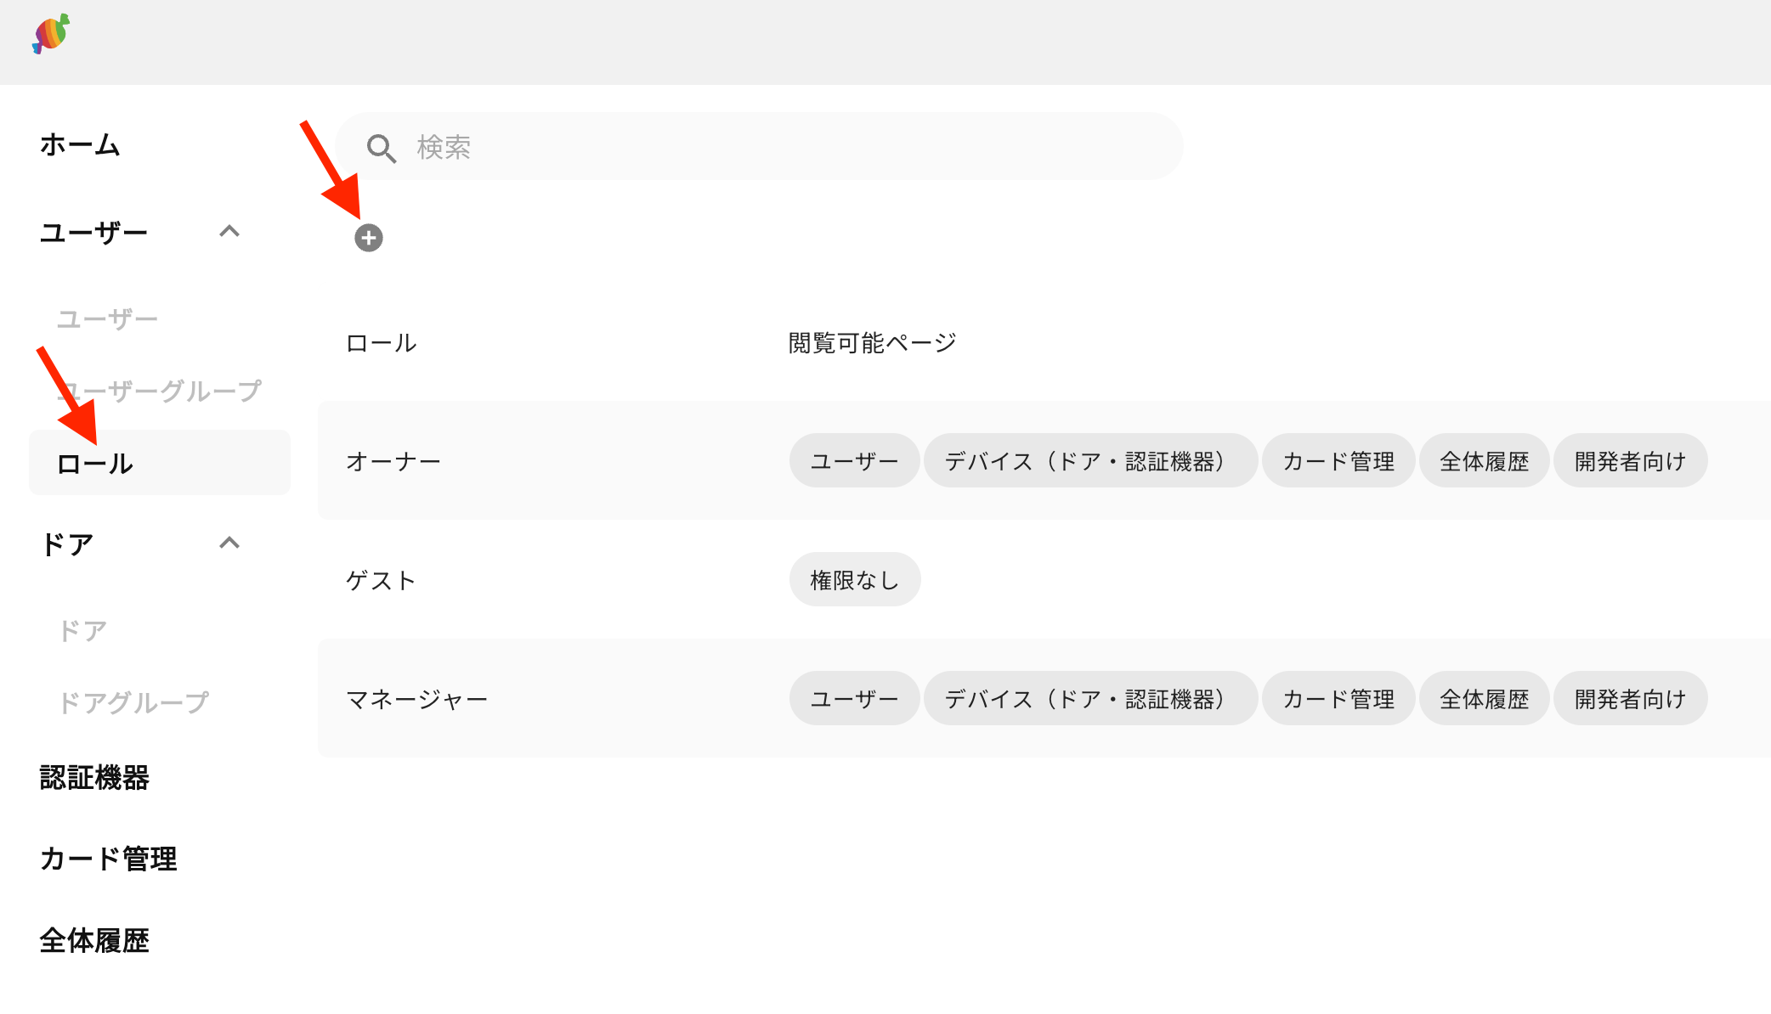Click the カード管理 chip in the マネージャー row

(x=1338, y=698)
